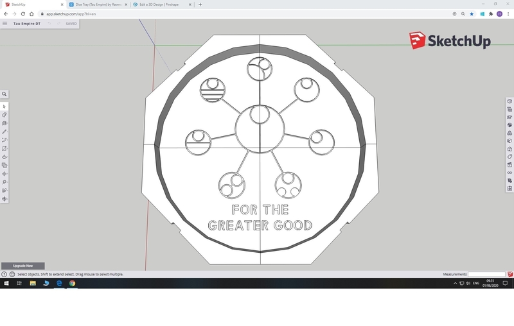The width and height of the screenshot is (514, 326).
Task: Open the Chrome three-dot menu
Action: 508,13
